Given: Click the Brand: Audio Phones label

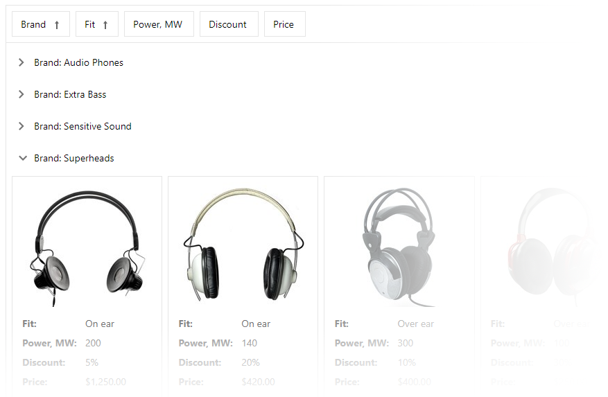Looking at the screenshot, I should [x=79, y=62].
